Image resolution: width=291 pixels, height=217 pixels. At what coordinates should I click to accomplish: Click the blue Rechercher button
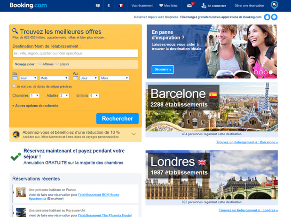coord(118,119)
